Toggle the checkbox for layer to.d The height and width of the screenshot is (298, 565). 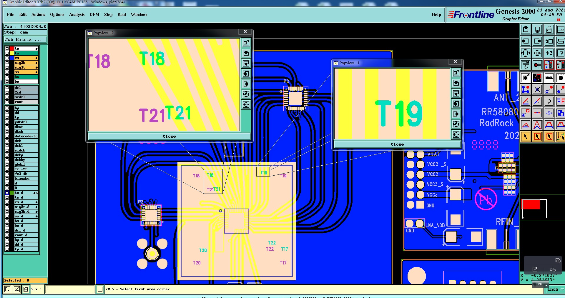point(7,193)
